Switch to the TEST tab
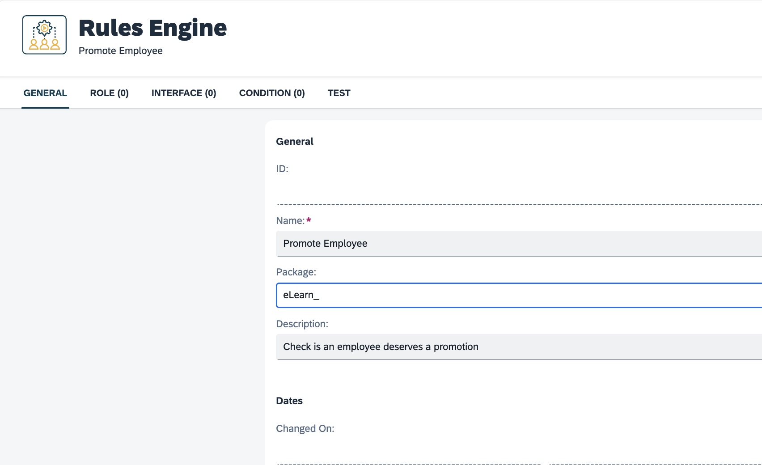Image resolution: width=762 pixels, height=465 pixels. click(x=339, y=93)
